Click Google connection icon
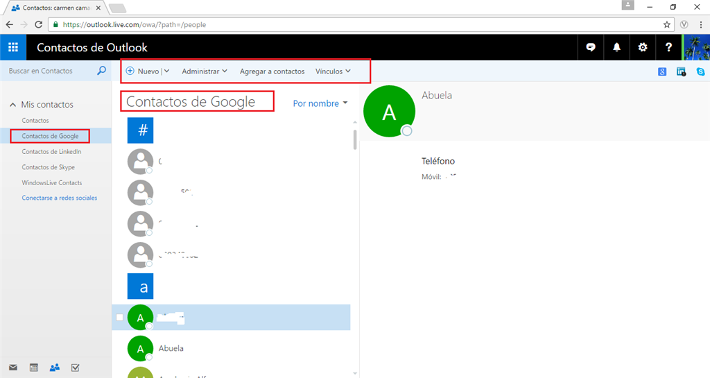 tap(662, 71)
